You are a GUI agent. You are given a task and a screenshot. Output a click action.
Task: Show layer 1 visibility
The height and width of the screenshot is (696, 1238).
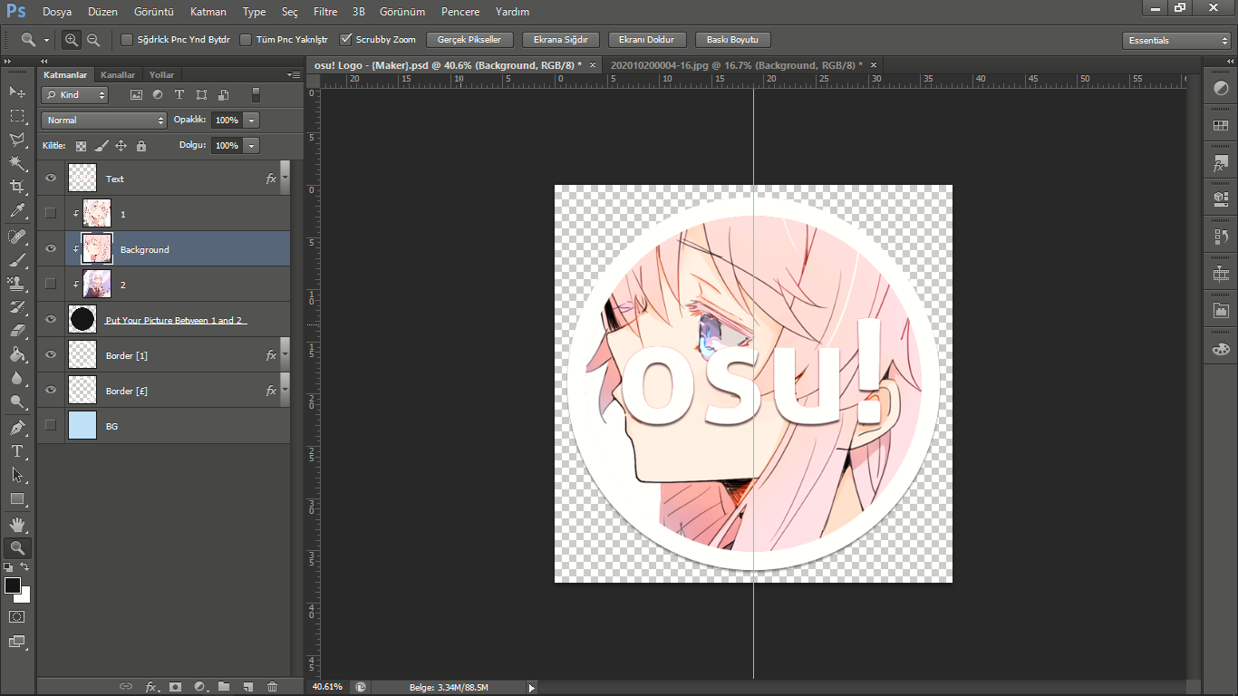tap(51, 213)
